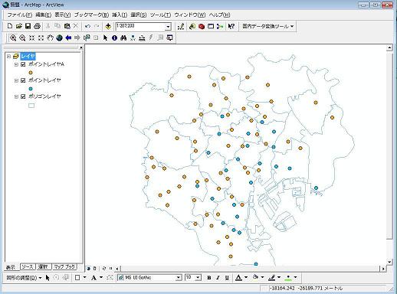Click the Select Features tool icon
The image size is (397, 294).
coord(87,38)
